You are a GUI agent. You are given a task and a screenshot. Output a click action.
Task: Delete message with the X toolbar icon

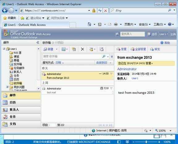(83, 49)
